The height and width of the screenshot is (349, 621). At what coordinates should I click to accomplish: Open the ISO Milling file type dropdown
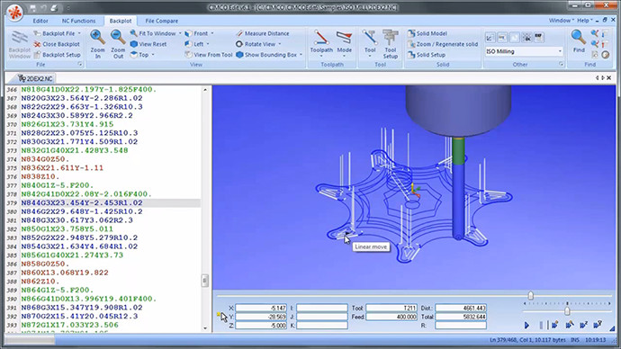pos(524,51)
